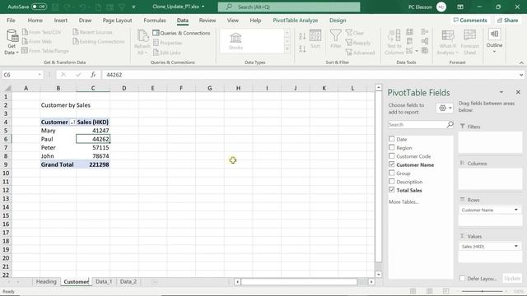Select the Heading sheet tab
527x296 pixels.
pyautogui.click(x=46, y=281)
